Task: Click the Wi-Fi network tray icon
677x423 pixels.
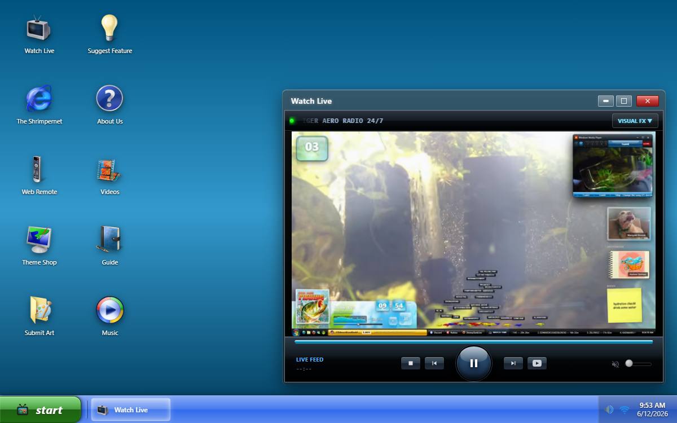Action: click(x=625, y=409)
